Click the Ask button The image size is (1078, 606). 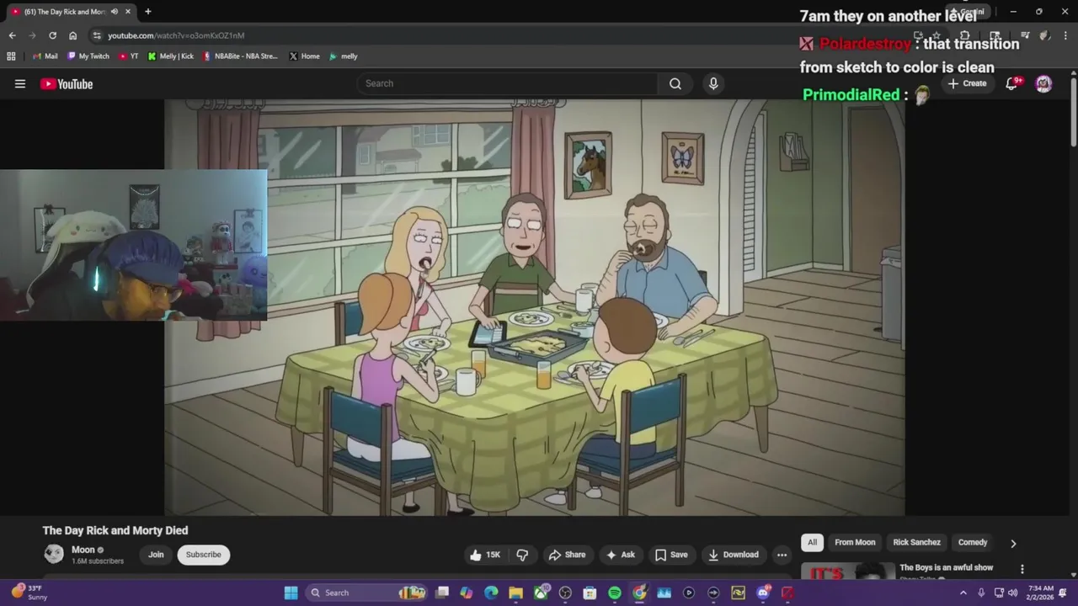pos(621,555)
